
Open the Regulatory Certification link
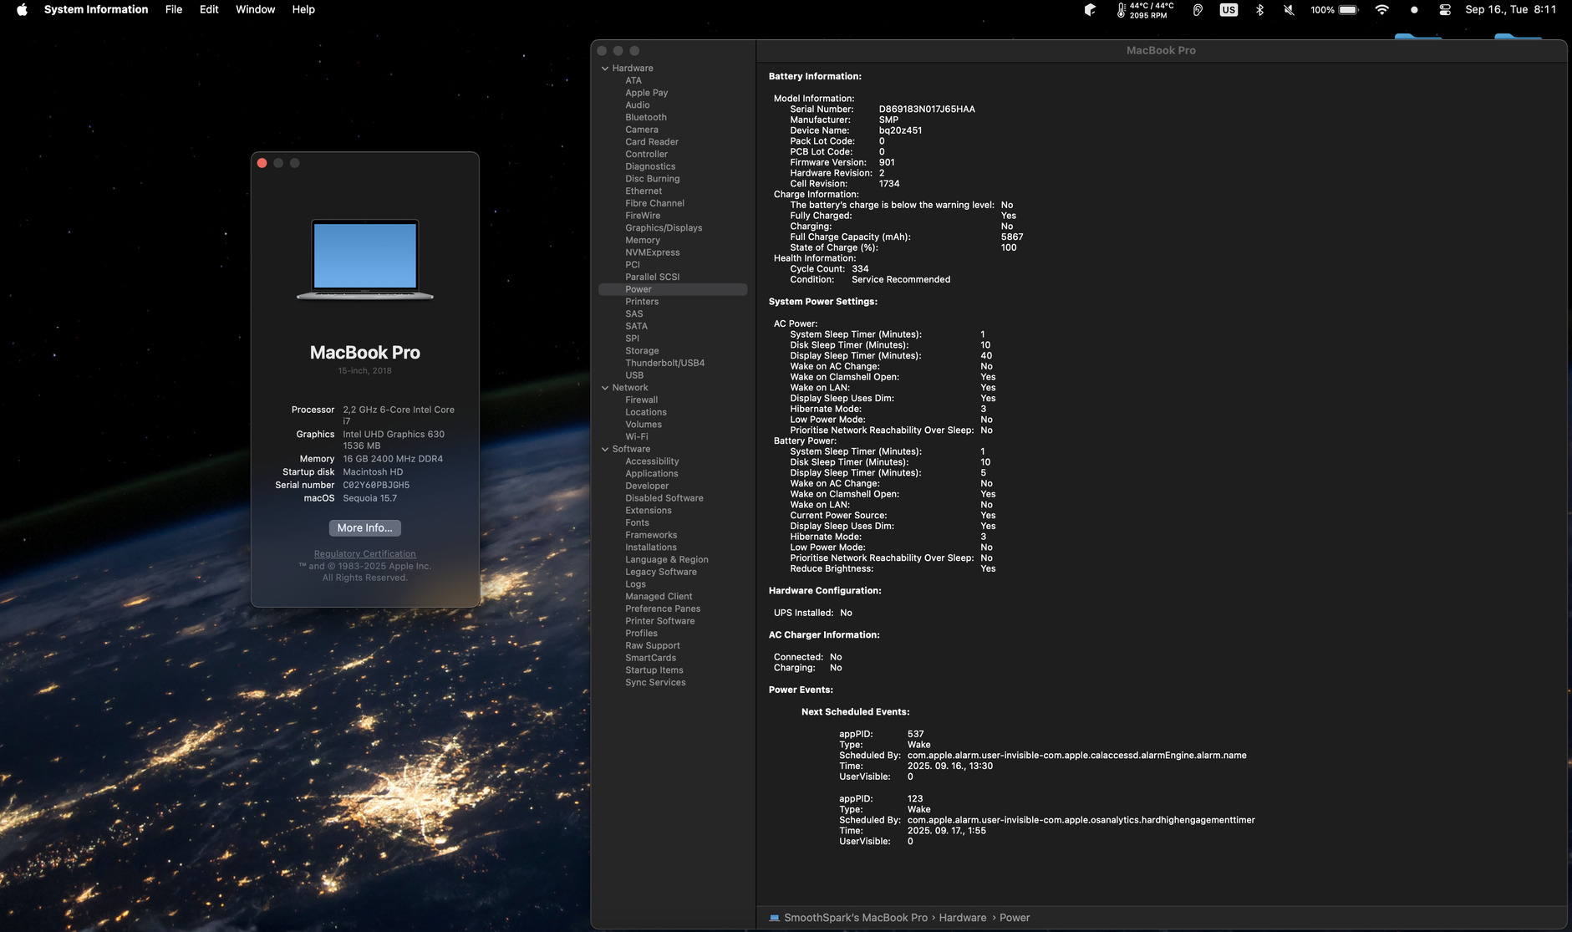click(364, 554)
